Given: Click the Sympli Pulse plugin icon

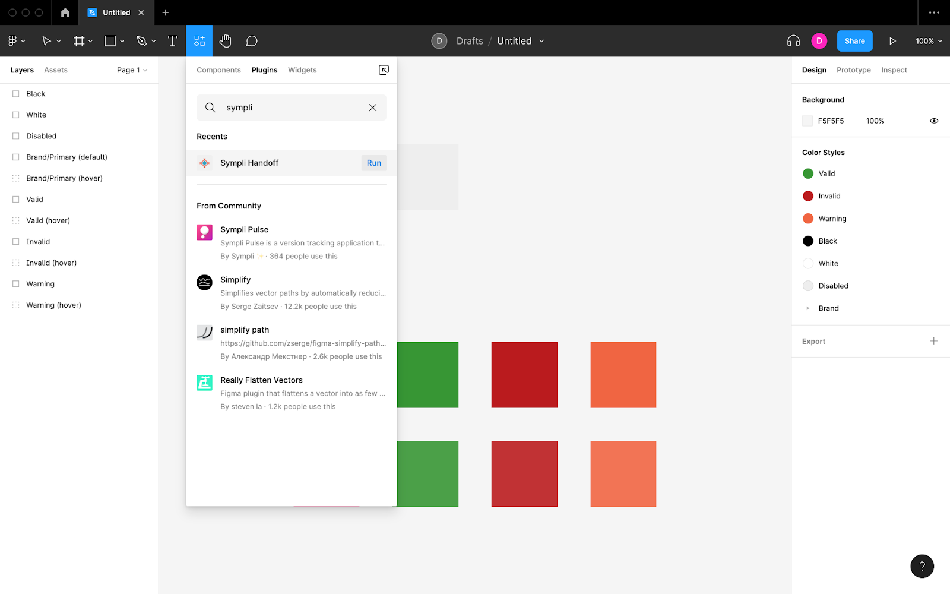Looking at the screenshot, I should [x=204, y=232].
